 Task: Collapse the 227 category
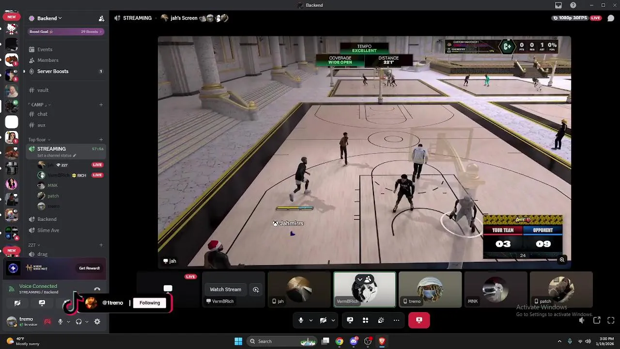[x=34, y=245]
